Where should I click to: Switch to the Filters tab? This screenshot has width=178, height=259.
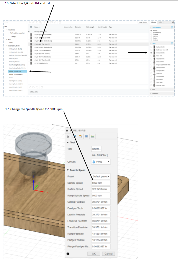coord(153,22)
